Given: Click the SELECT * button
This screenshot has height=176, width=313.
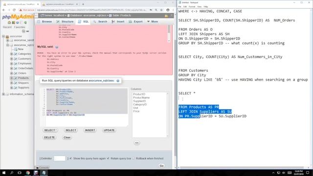Looking at the screenshot, I should coord(50,131).
